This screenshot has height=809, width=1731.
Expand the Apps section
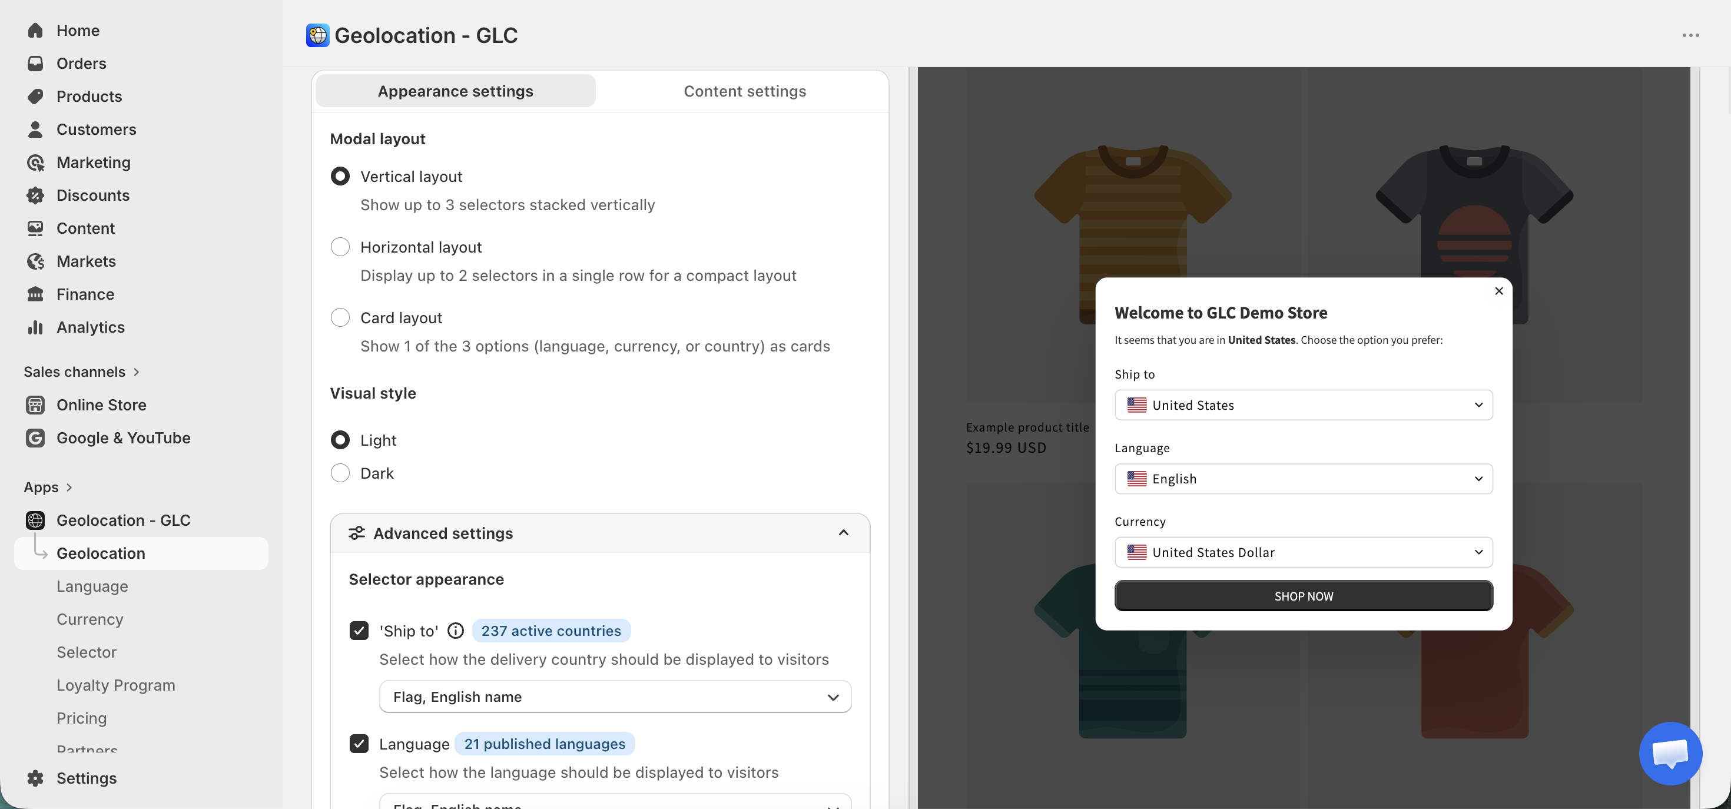pos(48,487)
